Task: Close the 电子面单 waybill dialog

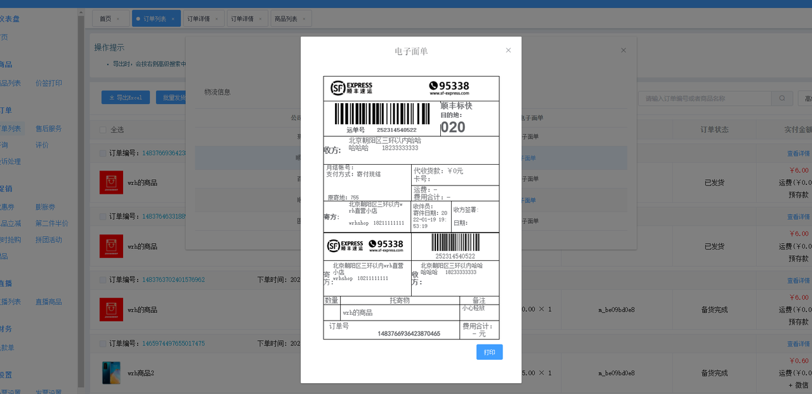Action: [508, 51]
